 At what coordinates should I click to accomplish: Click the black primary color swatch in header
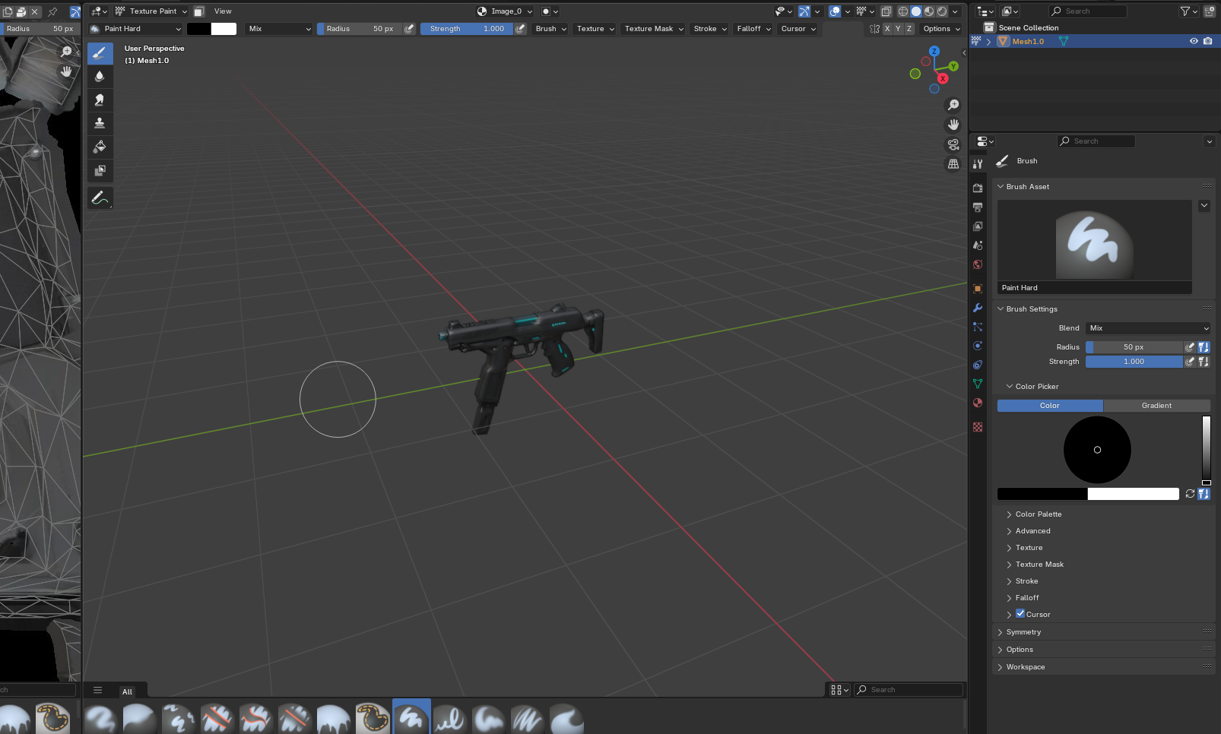tap(199, 29)
